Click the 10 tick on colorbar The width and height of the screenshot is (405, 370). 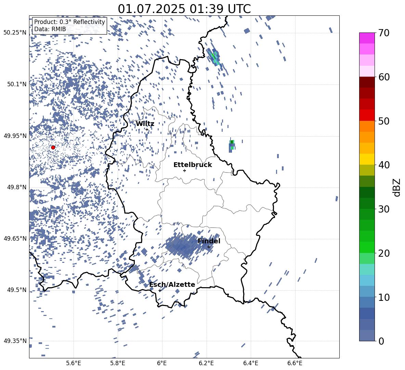coord(384,297)
